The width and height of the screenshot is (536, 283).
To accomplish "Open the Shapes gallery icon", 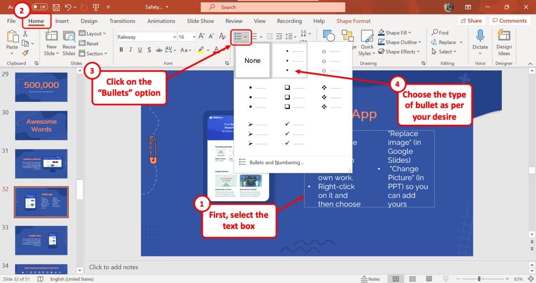I will (329, 36).
